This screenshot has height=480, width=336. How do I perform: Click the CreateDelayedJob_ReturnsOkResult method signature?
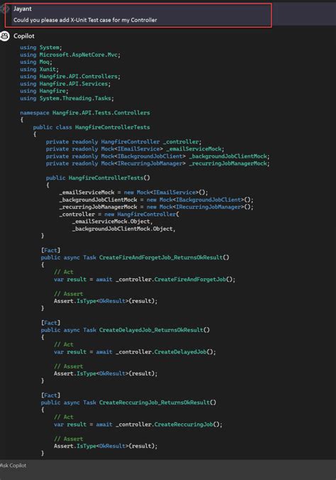click(125, 330)
